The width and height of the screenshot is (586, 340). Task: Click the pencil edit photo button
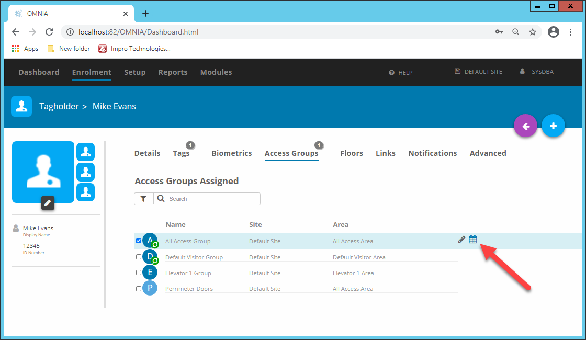48,203
